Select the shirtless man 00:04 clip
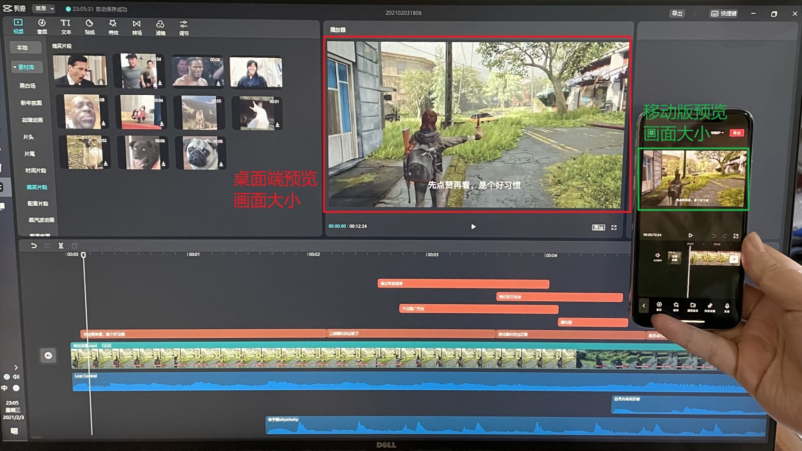The image size is (802, 451). click(198, 71)
